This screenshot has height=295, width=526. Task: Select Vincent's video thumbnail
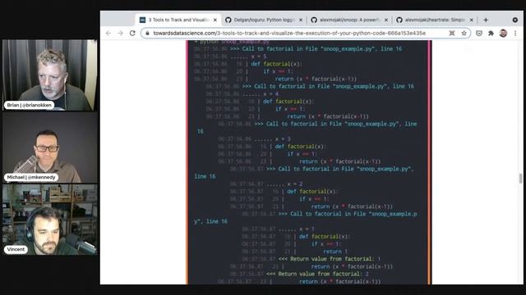(x=49, y=220)
